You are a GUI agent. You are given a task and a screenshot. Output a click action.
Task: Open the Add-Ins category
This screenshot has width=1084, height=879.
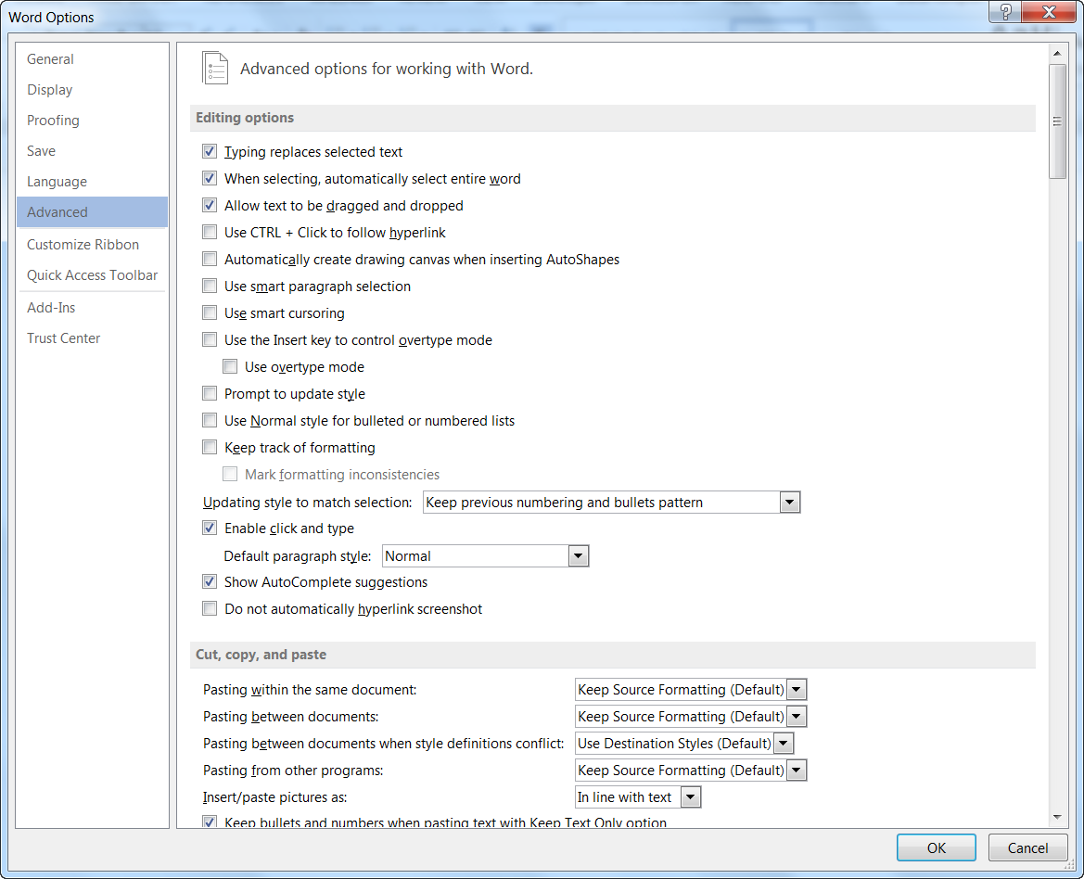click(x=92, y=308)
